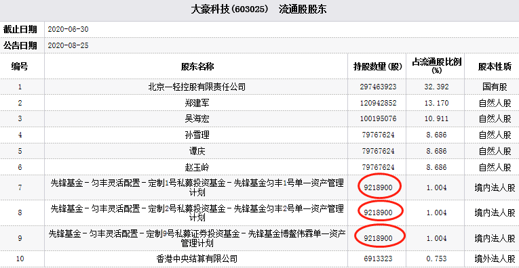Click the holding value 297463923
519x268 pixels.
pos(378,87)
